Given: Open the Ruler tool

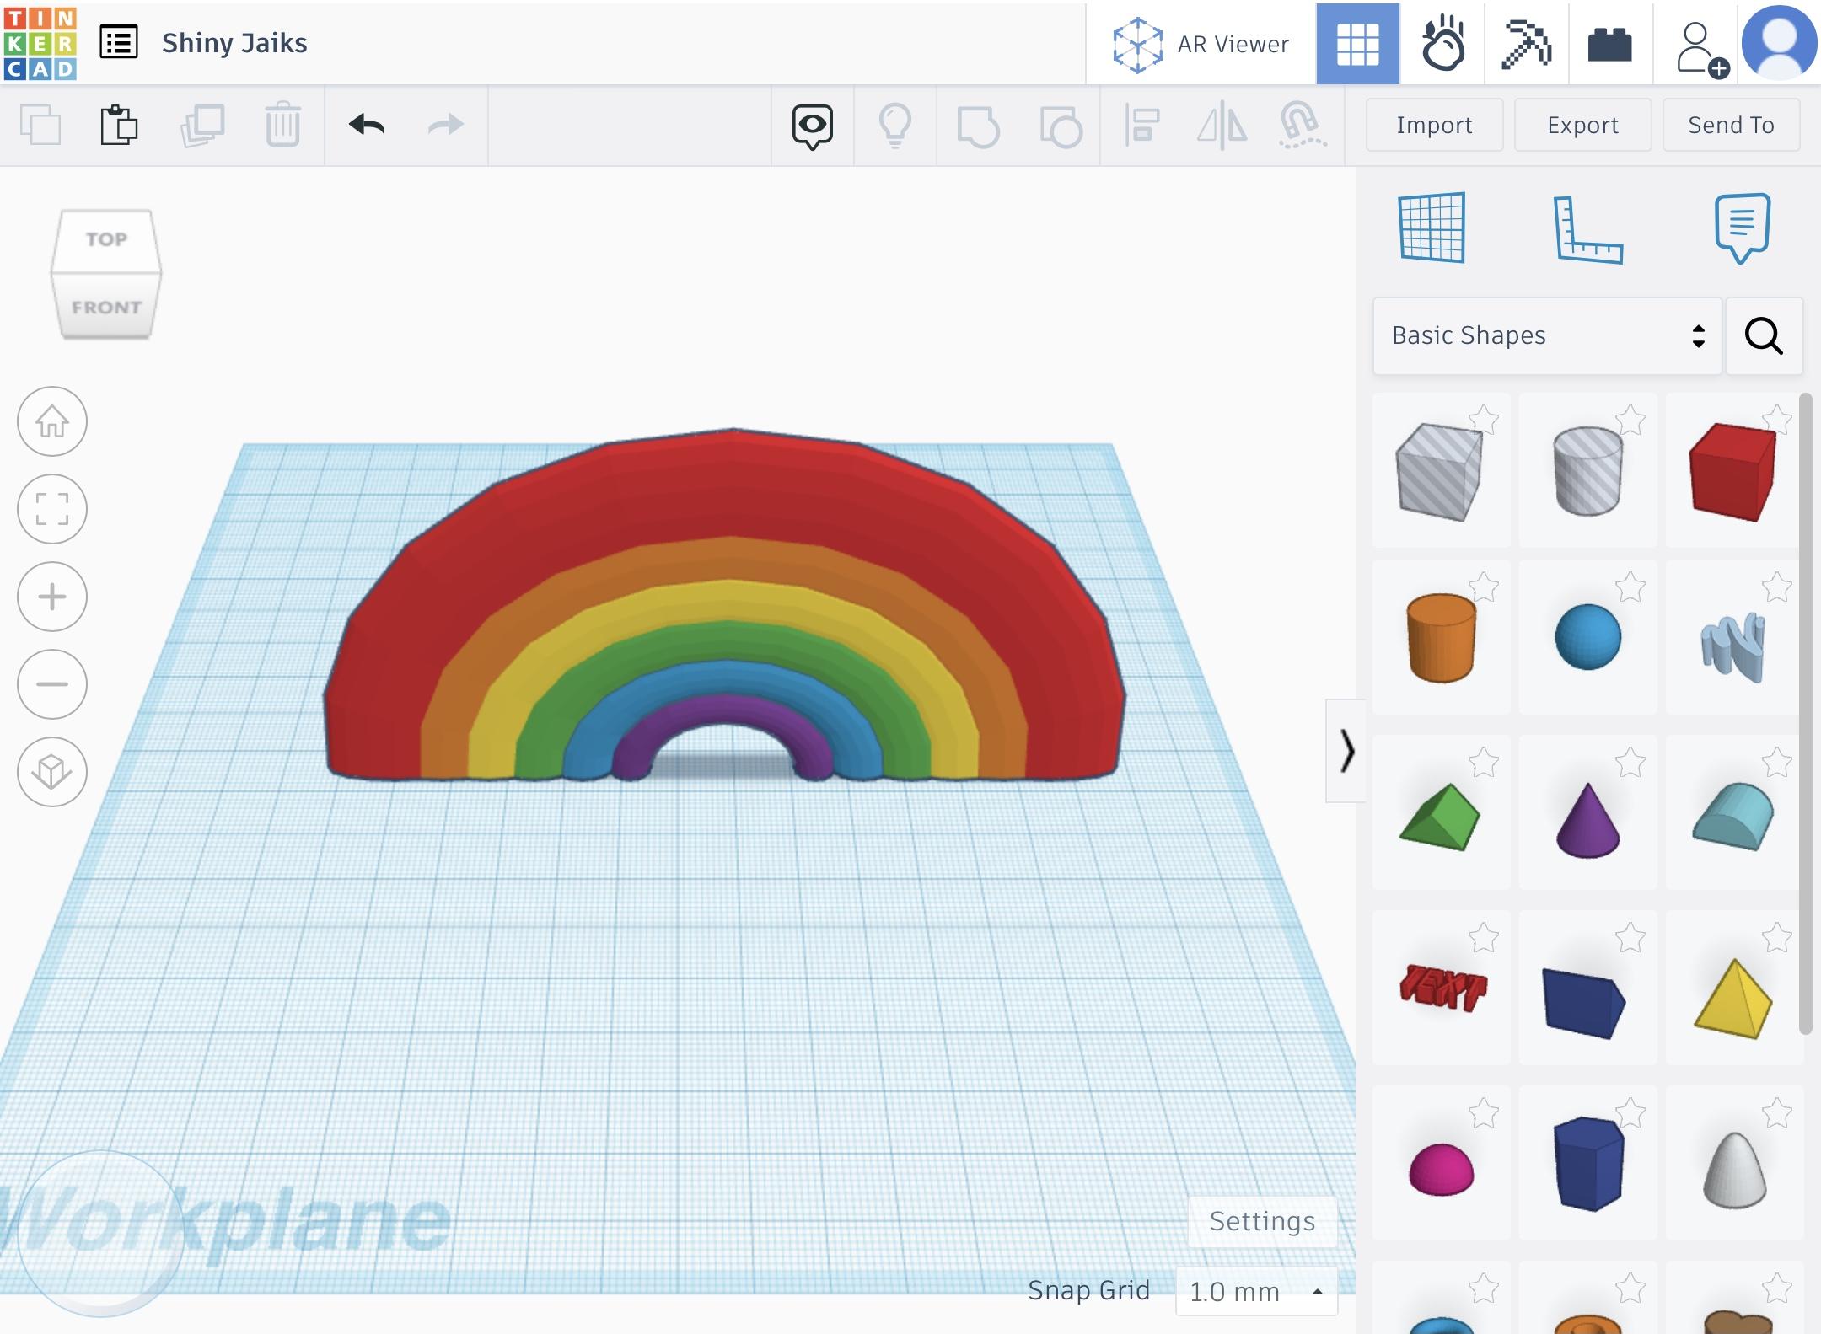Looking at the screenshot, I should 1587,229.
